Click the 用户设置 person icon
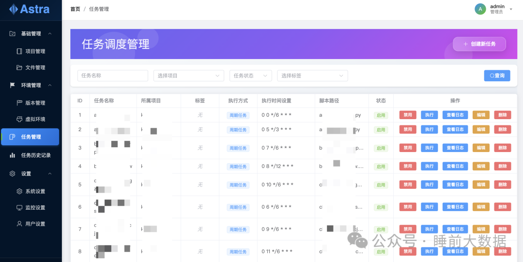523x262 pixels. [x=19, y=224]
